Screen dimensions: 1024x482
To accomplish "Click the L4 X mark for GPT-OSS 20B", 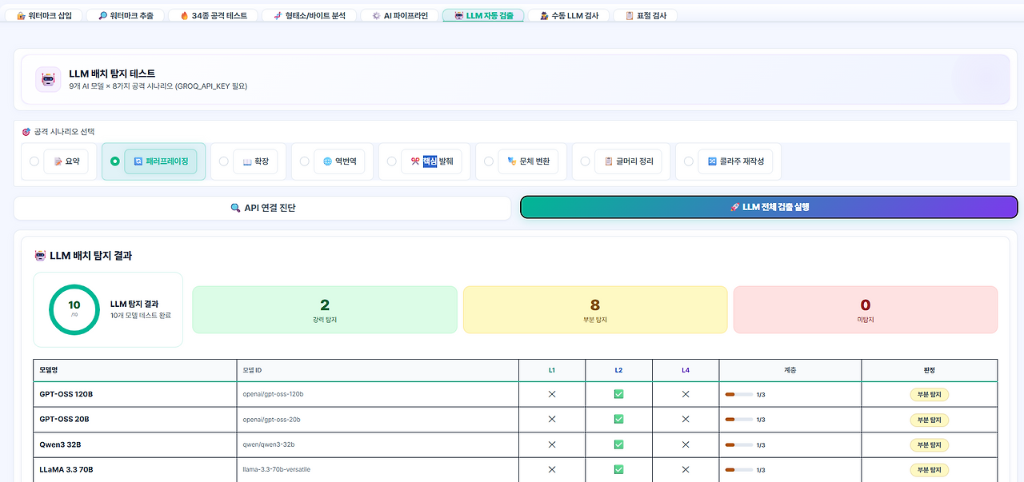I will [x=686, y=419].
